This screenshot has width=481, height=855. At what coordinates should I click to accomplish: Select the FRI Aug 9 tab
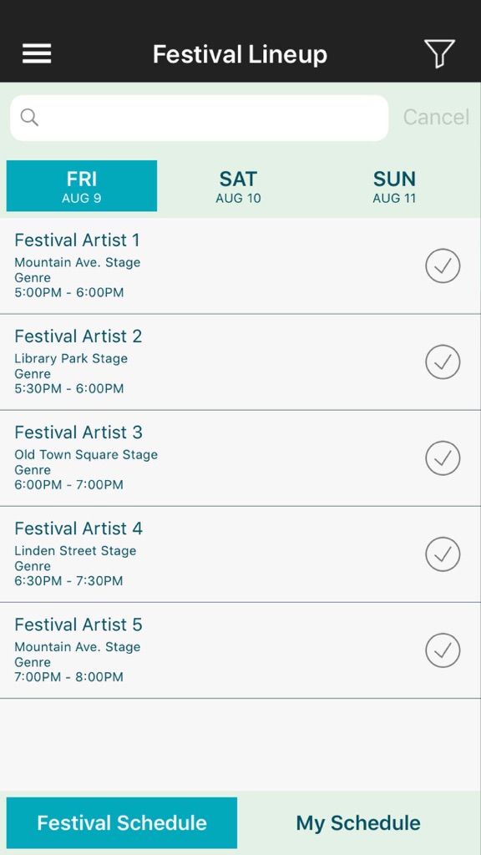point(82,186)
